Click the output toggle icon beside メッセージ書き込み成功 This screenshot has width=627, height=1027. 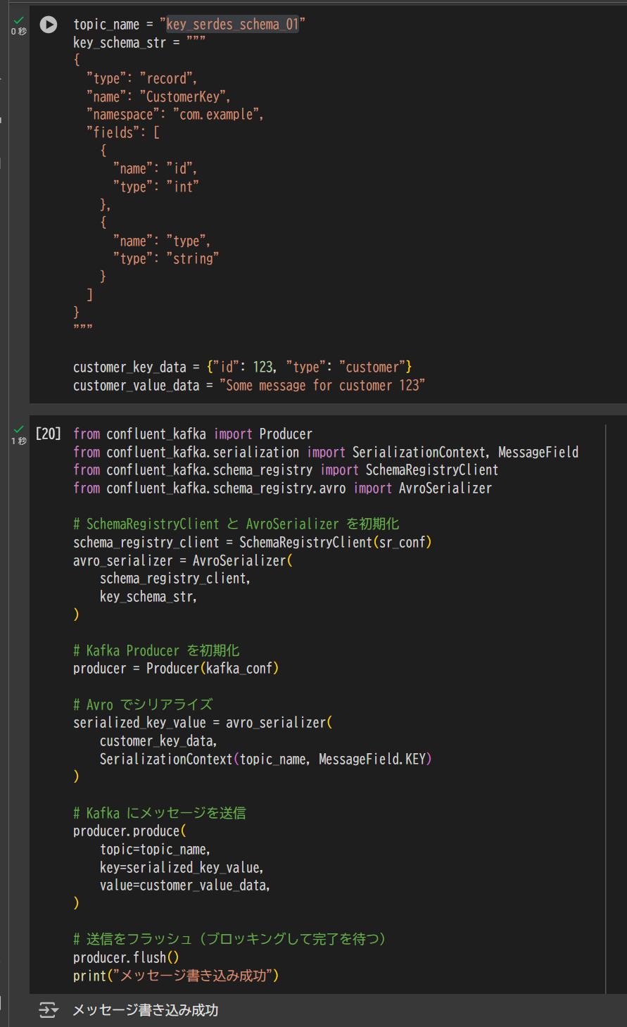(49, 1010)
